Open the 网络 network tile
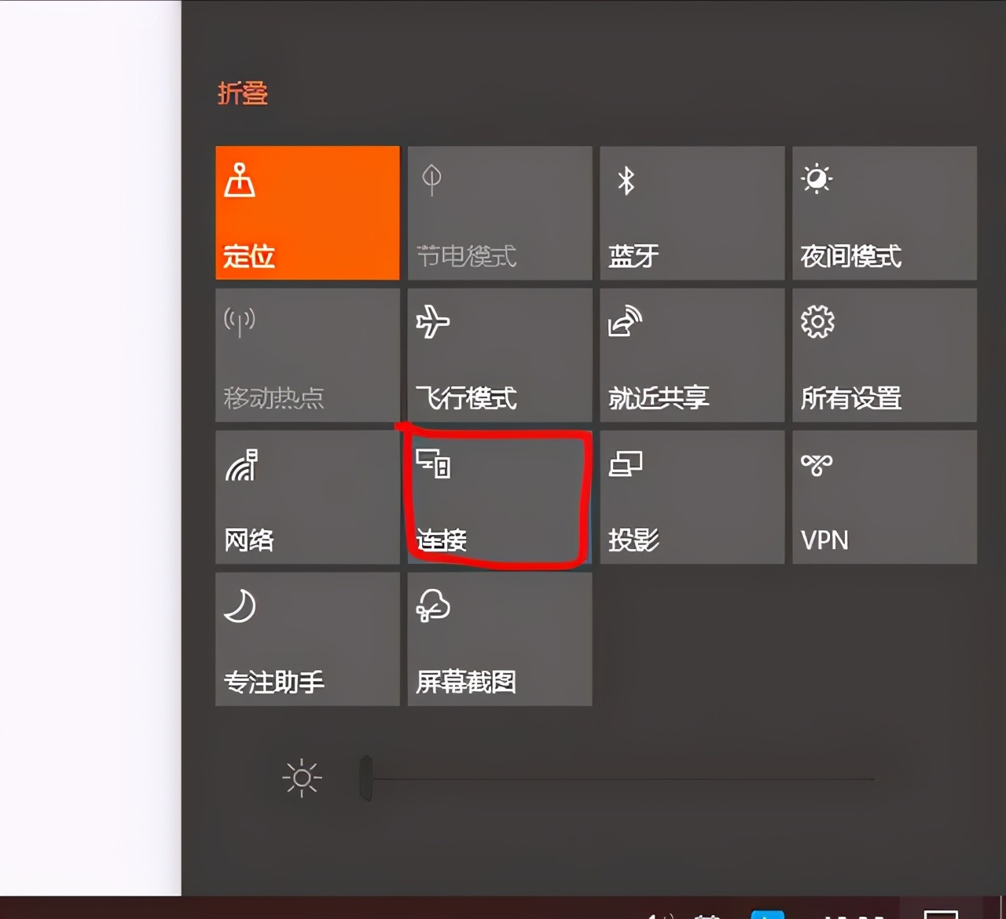The height and width of the screenshot is (919, 1006). click(x=307, y=497)
